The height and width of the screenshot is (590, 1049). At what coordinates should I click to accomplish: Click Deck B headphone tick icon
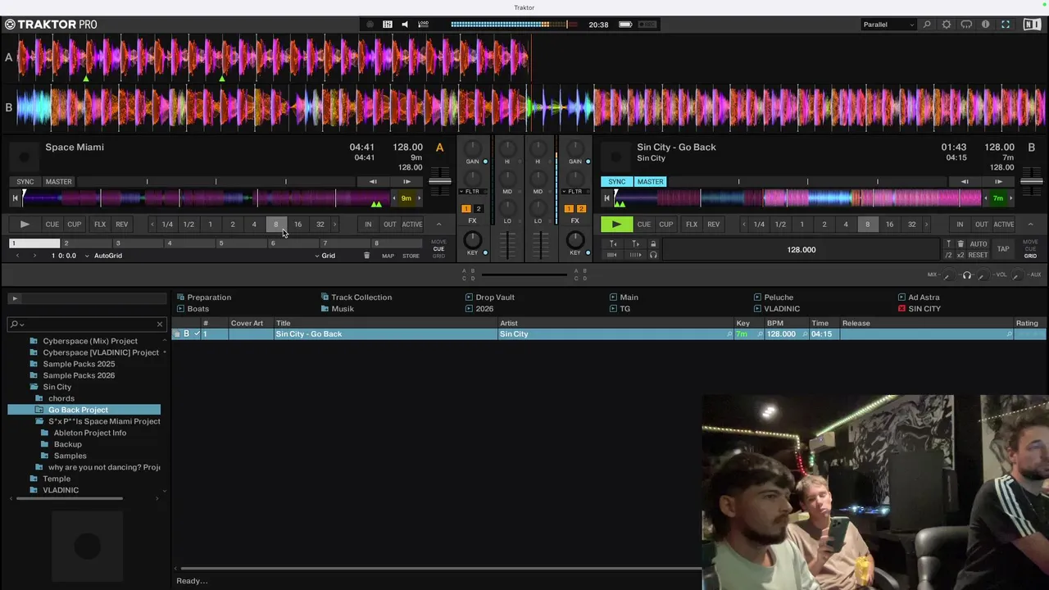coord(653,255)
